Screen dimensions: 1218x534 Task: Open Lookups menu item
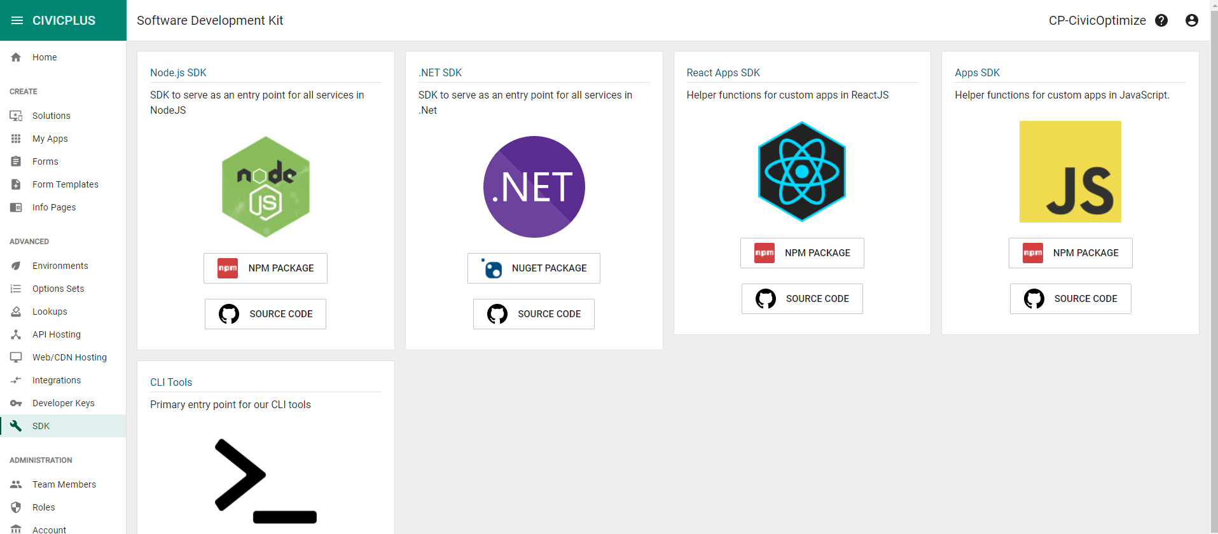63,311
